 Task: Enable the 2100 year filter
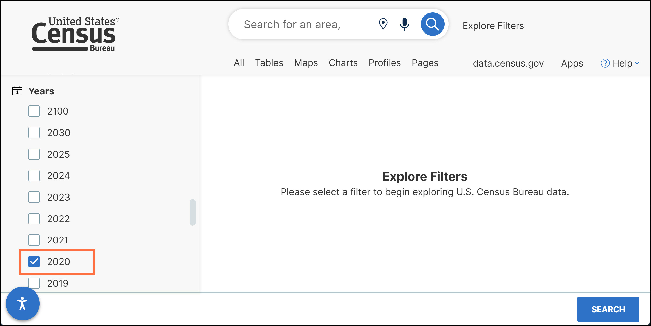34,111
